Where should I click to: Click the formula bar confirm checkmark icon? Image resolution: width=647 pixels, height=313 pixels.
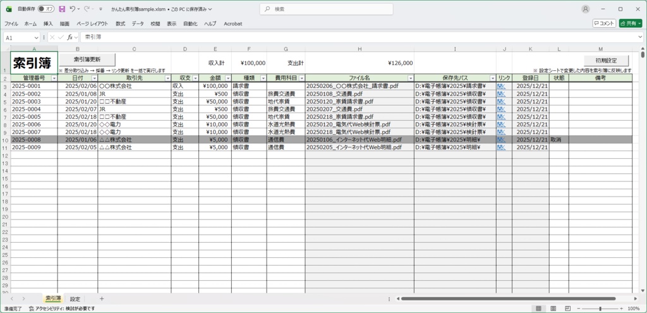61,37
